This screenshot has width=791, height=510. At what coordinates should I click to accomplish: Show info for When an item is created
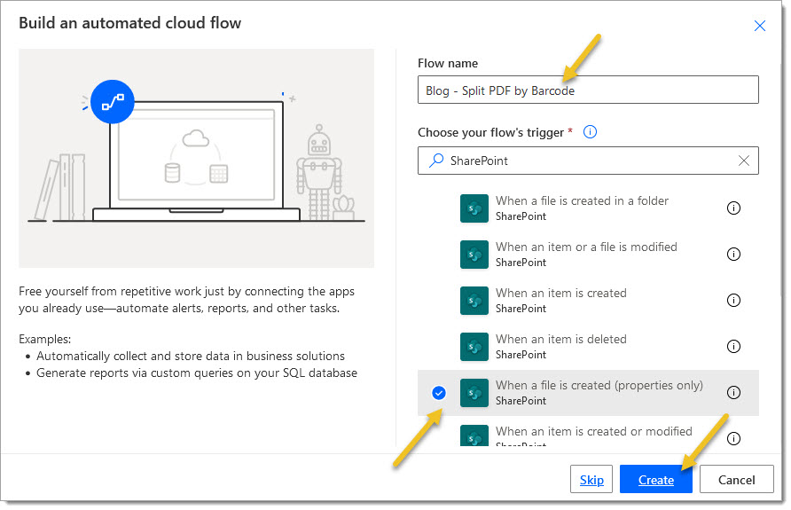pos(733,300)
